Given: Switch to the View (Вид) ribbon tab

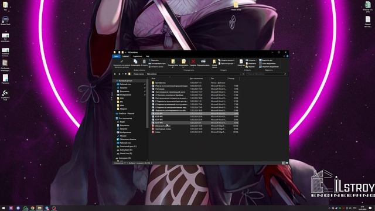Looking at the screenshot, I should (148, 56).
